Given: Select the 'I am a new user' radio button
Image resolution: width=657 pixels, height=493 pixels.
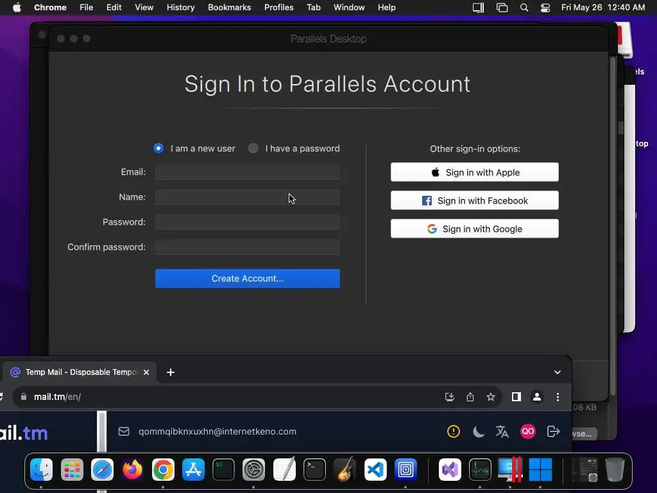Looking at the screenshot, I should coord(158,148).
